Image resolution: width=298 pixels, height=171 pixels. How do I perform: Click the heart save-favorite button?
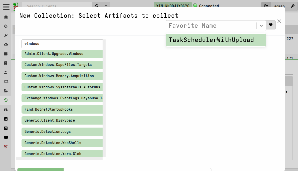pyautogui.click(x=270, y=25)
